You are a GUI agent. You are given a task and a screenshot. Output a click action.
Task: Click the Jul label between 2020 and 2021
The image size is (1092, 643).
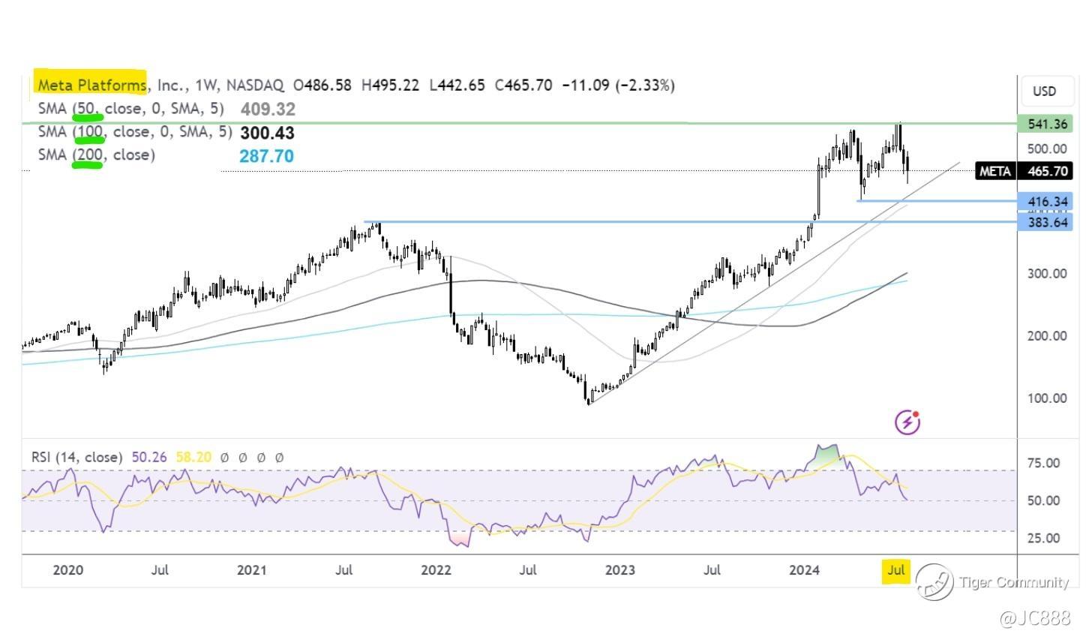pyautogui.click(x=159, y=569)
